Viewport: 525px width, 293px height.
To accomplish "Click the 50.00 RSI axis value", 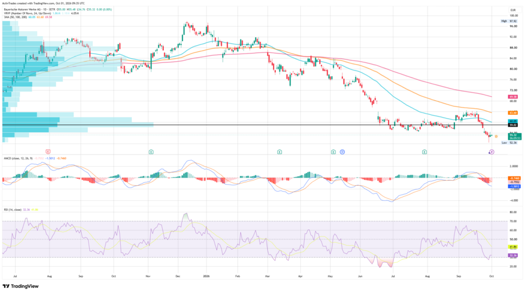I will [x=513, y=239].
